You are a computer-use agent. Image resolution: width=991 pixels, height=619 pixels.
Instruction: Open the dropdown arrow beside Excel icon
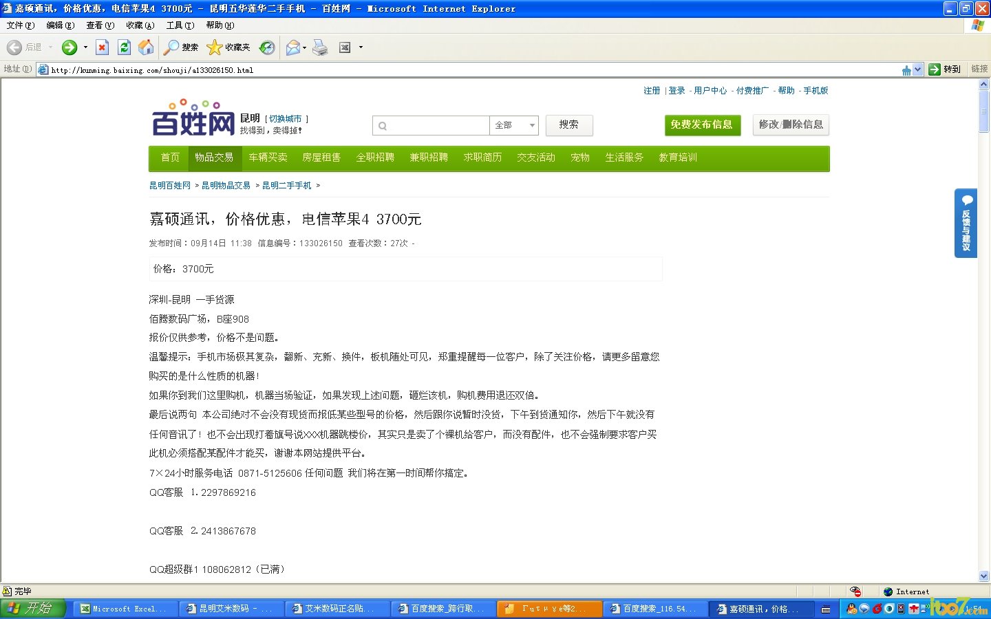coord(361,47)
